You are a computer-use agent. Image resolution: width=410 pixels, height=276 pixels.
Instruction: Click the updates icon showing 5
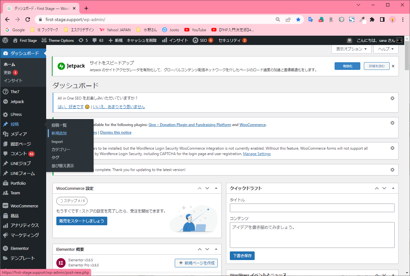[x=83, y=41]
